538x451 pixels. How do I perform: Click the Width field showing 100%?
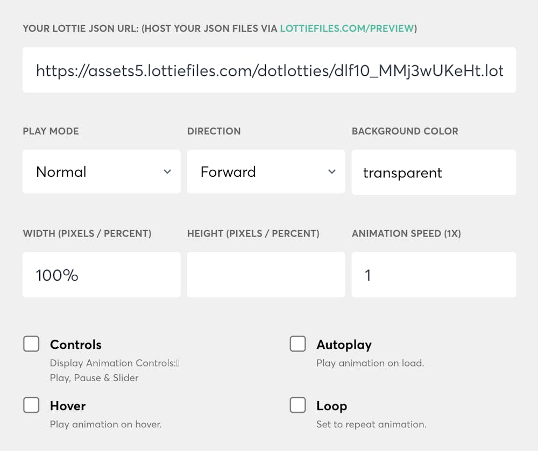[102, 275]
